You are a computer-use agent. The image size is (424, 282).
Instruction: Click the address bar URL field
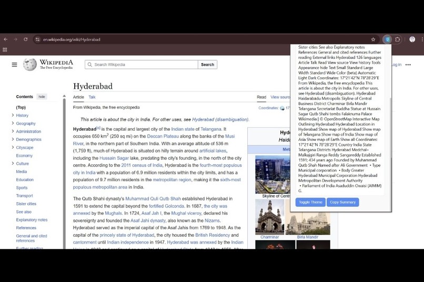[x=206, y=39]
